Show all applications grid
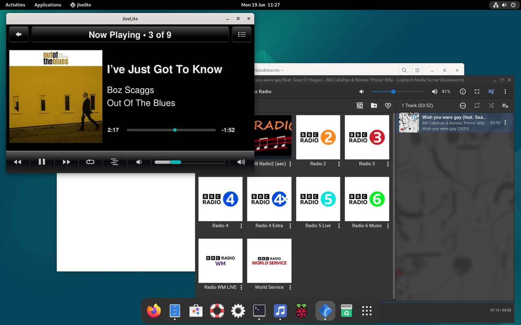 pyautogui.click(x=367, y=311)
